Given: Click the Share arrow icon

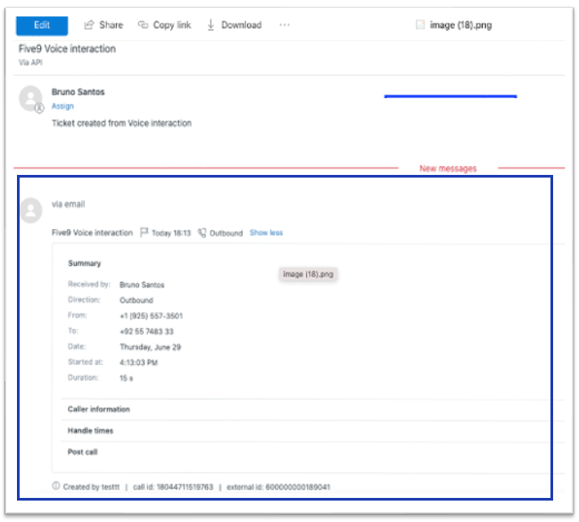Looking at the screenshot, I should (89, 25).
